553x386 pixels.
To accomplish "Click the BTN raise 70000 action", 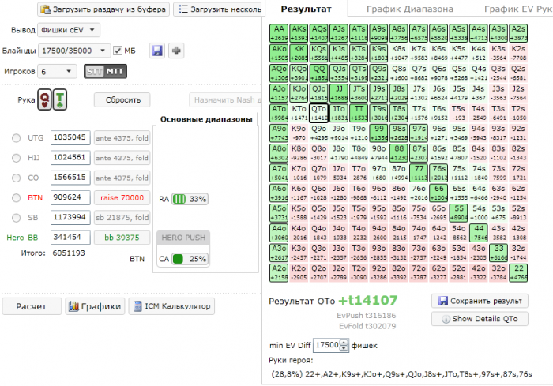I will pos(122,198).
